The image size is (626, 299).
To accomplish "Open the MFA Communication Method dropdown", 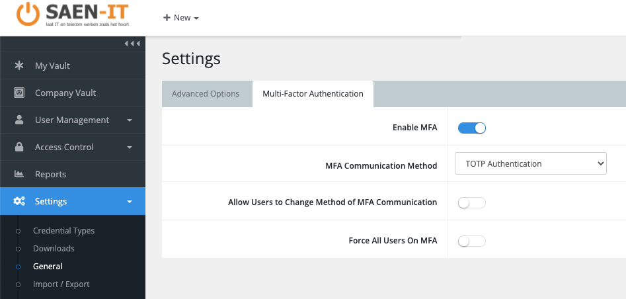I will coord(530,163).
